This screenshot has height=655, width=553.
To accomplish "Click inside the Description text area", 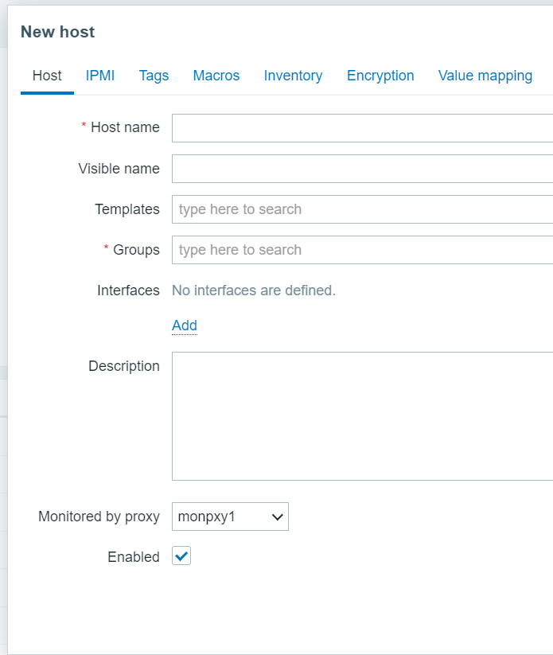I will [363, 416].
